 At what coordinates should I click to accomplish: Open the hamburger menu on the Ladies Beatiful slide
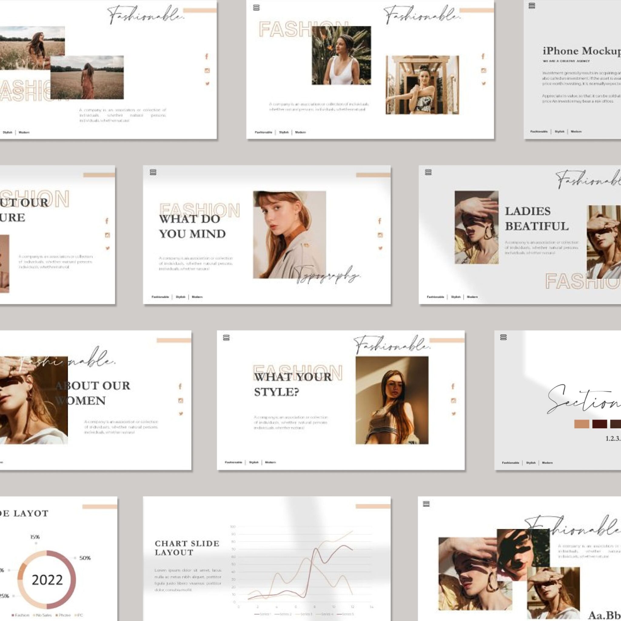click(428, 172)
